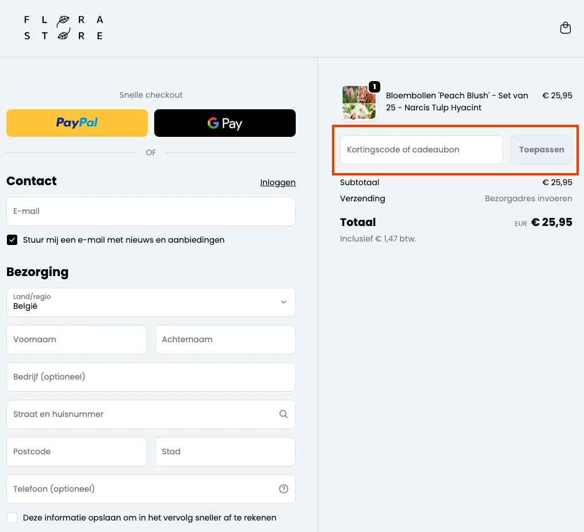Click the phone field help icon
This screenshot has width=584, height=532.
pos(283,489)
